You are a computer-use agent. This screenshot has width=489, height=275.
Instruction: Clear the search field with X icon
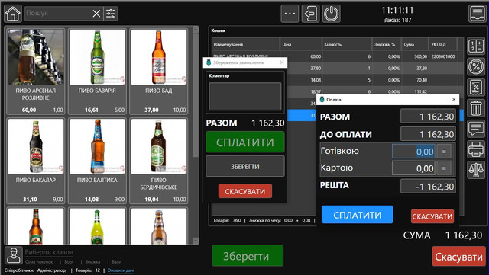pyautogui.click(x=96, y=14)
